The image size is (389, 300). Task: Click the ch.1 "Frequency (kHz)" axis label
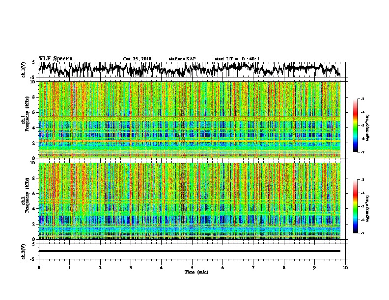pyautogui.click(x=27, y=114)
